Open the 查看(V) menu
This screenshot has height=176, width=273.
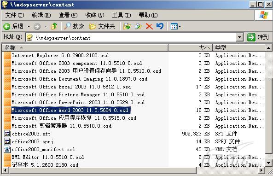[68, 15]
